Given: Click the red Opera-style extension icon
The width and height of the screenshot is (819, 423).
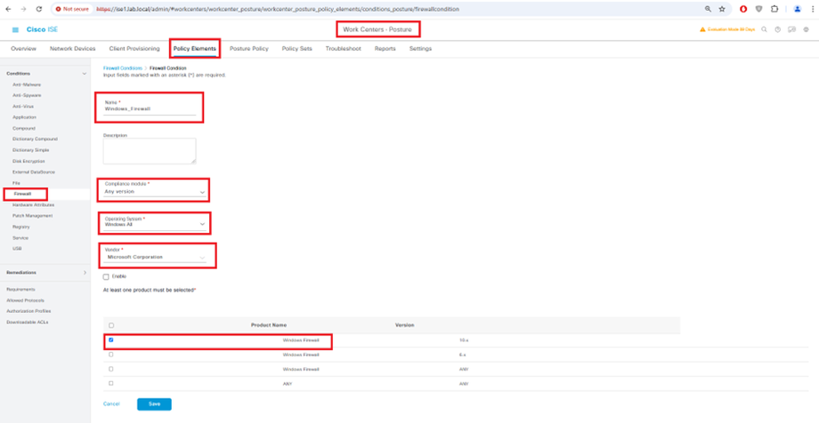Looking at the screenshot, I should coord(744,9).
